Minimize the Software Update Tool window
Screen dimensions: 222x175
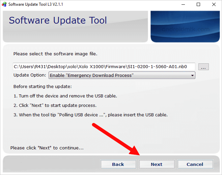183,5
